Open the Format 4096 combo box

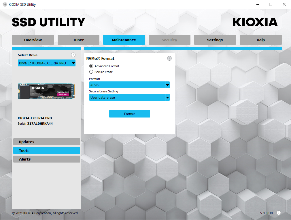[x=129, y=85]
